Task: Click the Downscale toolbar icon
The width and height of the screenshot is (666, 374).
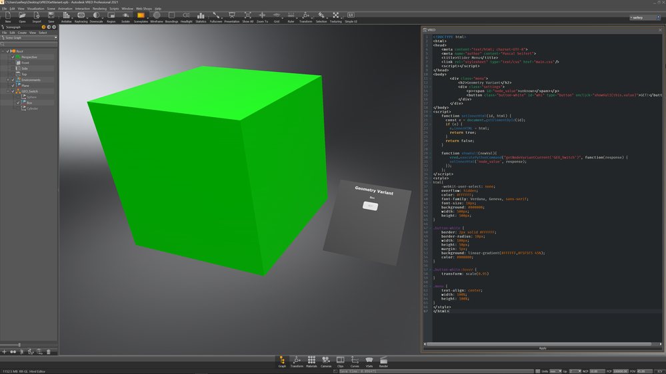Action: pyautogui.click(x=96, y=16)
